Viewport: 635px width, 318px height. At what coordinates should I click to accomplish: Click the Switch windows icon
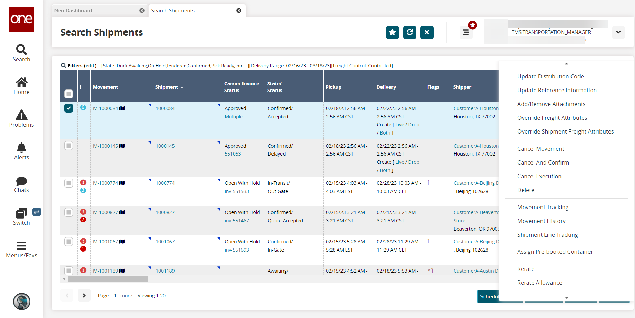coord(21,213)
